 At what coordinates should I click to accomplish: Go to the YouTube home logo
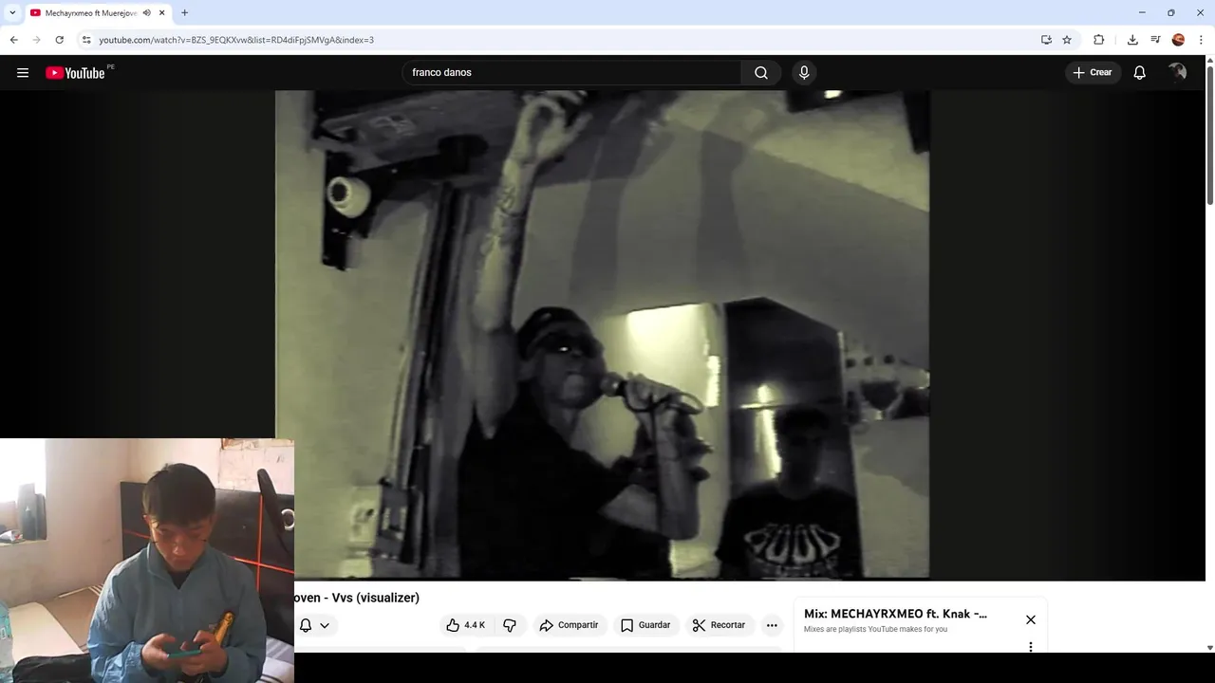pyautogui.click(x=75, y=73)
